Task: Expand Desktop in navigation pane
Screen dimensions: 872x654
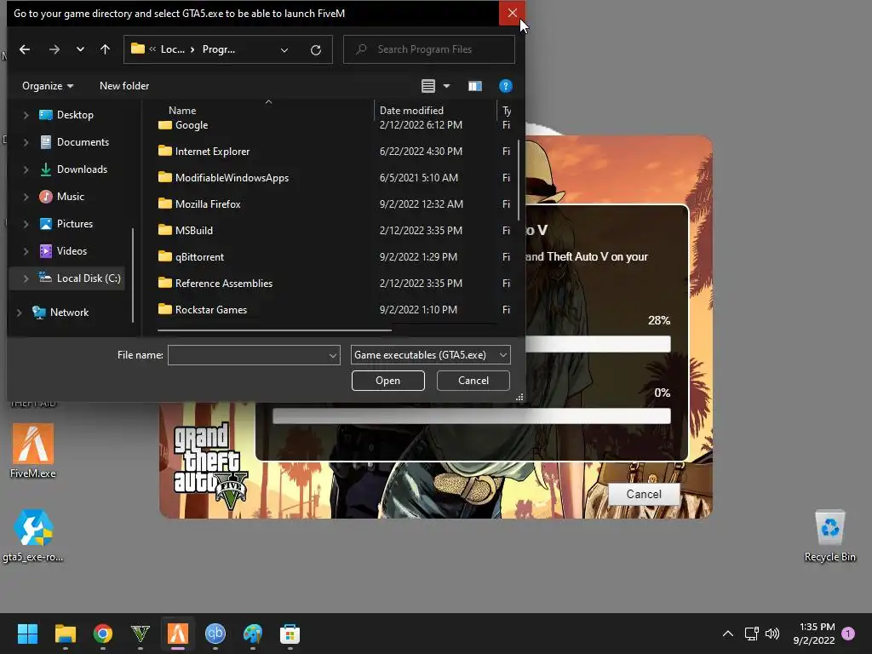Action: pyautogui.click(x=26, y=115)
